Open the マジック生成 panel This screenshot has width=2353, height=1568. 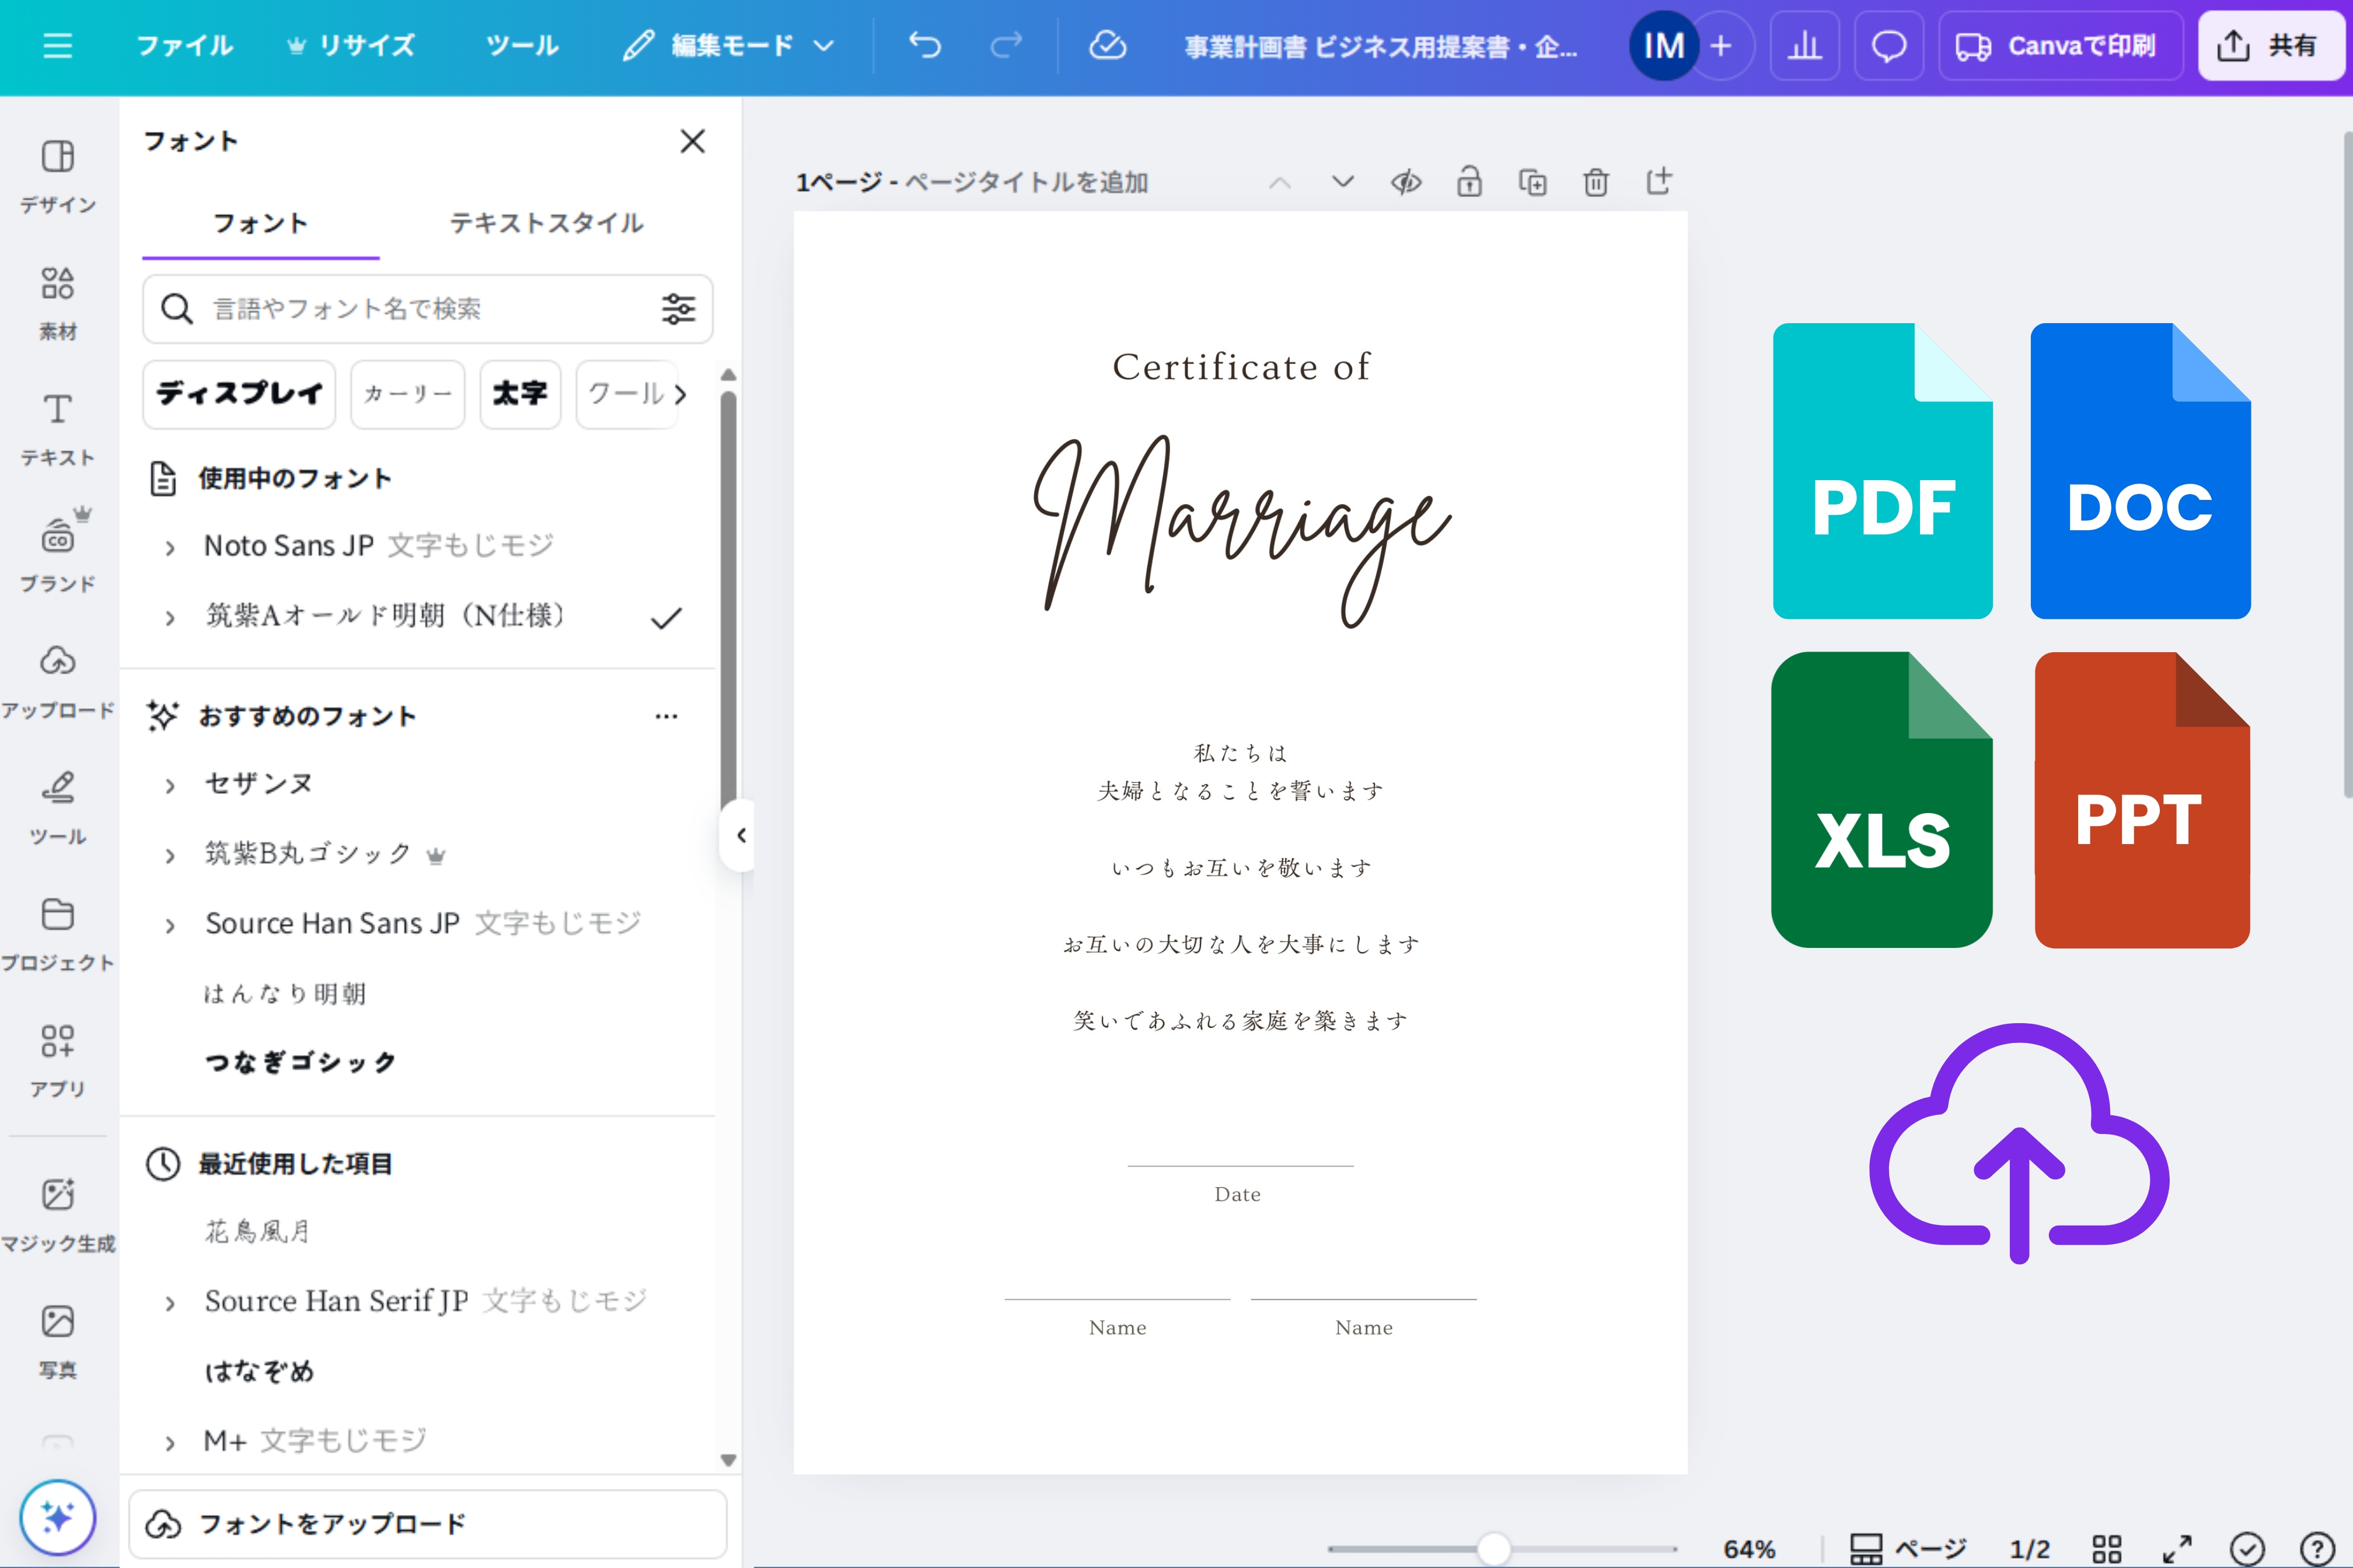click(58, 1215)
